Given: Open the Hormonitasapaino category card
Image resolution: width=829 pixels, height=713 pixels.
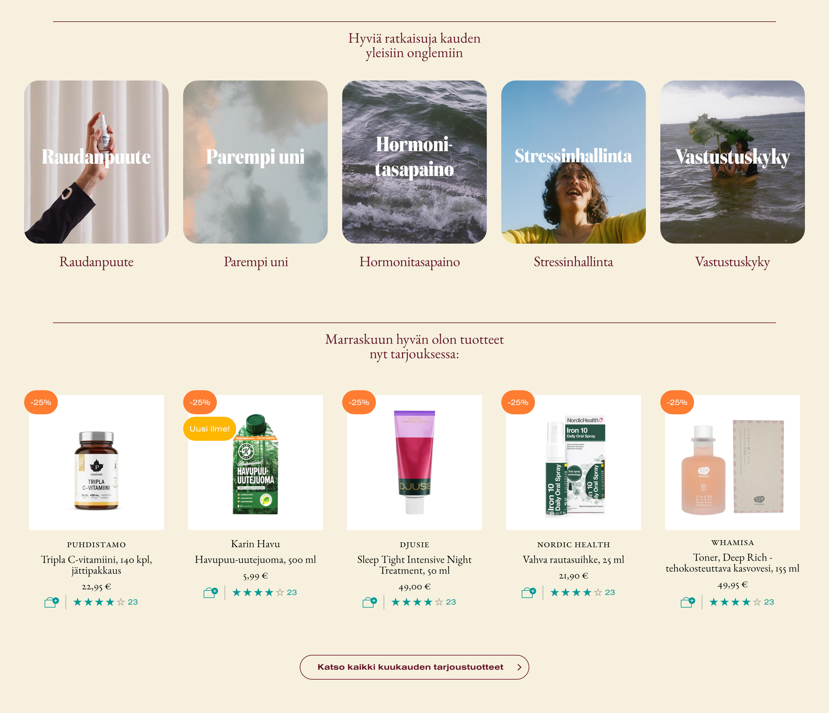Looking at the screenshot, I should point(414,162).
